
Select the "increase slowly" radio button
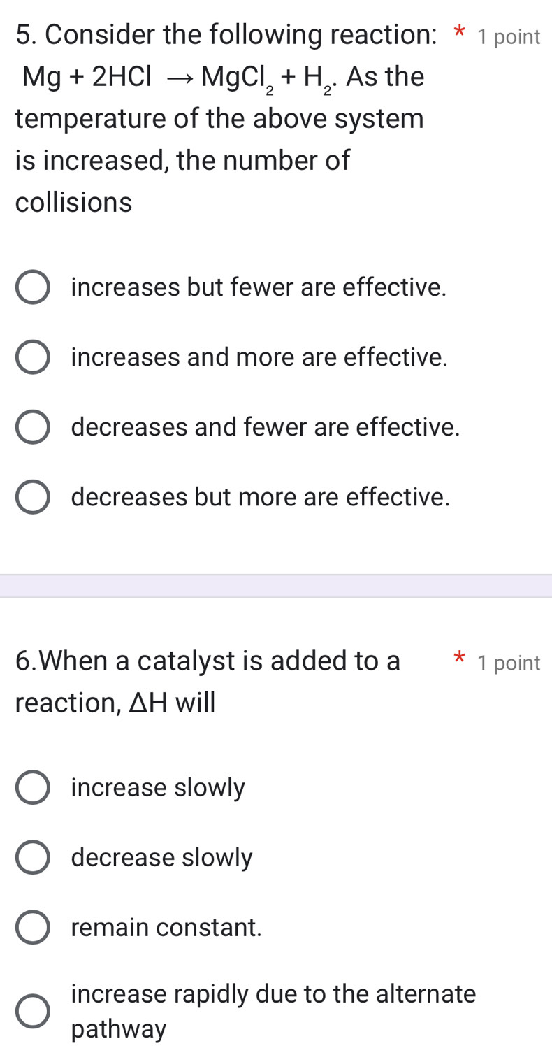(33, 788)
